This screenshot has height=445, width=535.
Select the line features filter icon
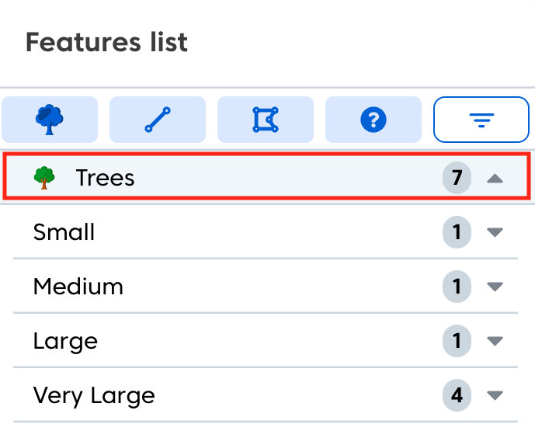point(158,120)
